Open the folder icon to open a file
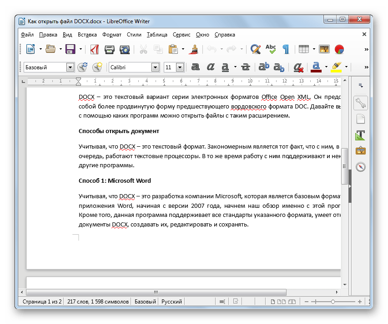This screenshot has height=324, width=388. (51, 49)
